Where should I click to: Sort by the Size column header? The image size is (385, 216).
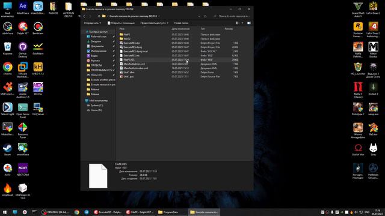[229, 29]
